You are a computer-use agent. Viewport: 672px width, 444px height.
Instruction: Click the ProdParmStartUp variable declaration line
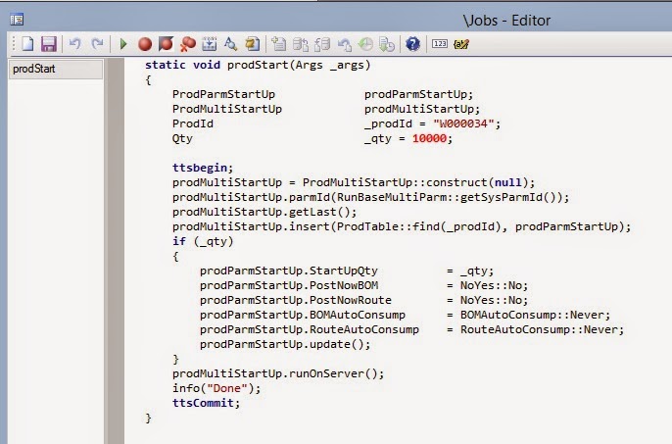tap(322, 94)
